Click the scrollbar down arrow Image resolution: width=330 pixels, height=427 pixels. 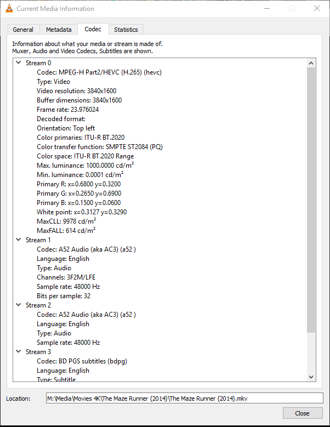311,377
